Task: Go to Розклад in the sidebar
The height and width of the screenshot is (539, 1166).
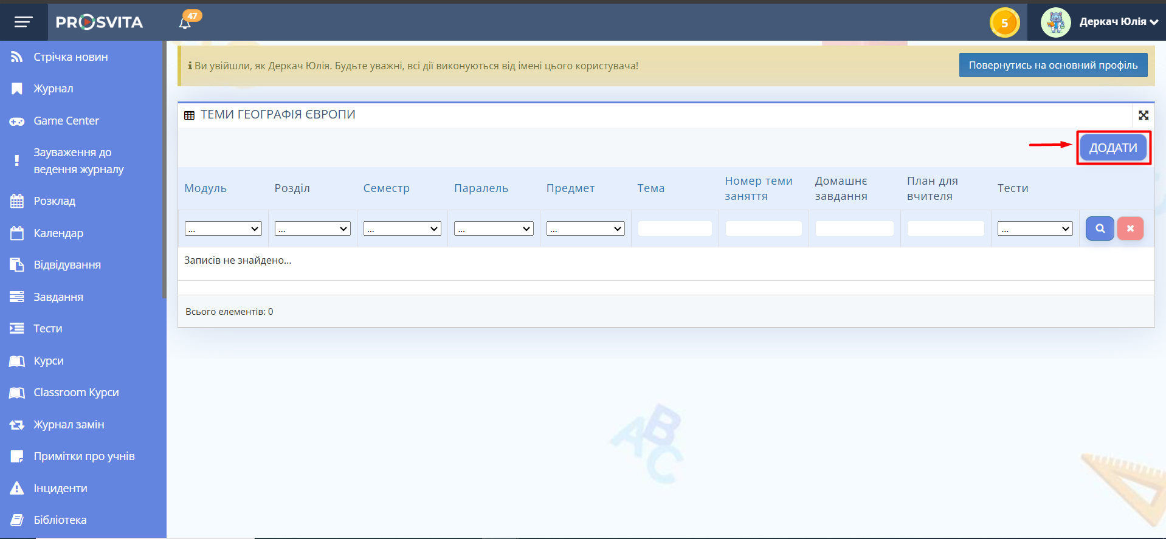Action: (x=55, y=201)
